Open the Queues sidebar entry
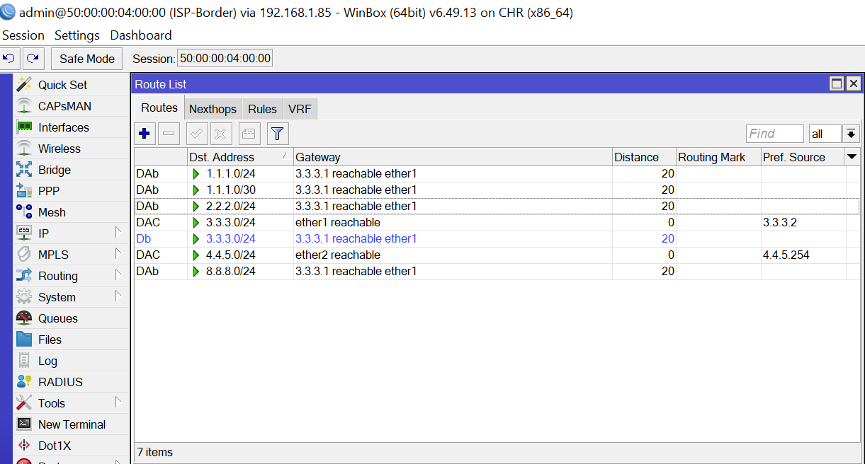 click(x=57, y=318)
